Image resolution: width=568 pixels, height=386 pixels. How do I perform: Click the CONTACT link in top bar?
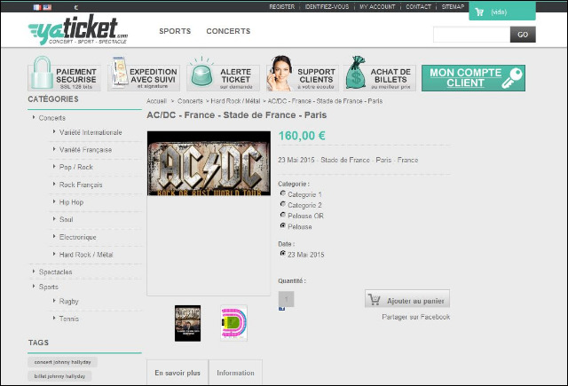click(x=418, y=7)
